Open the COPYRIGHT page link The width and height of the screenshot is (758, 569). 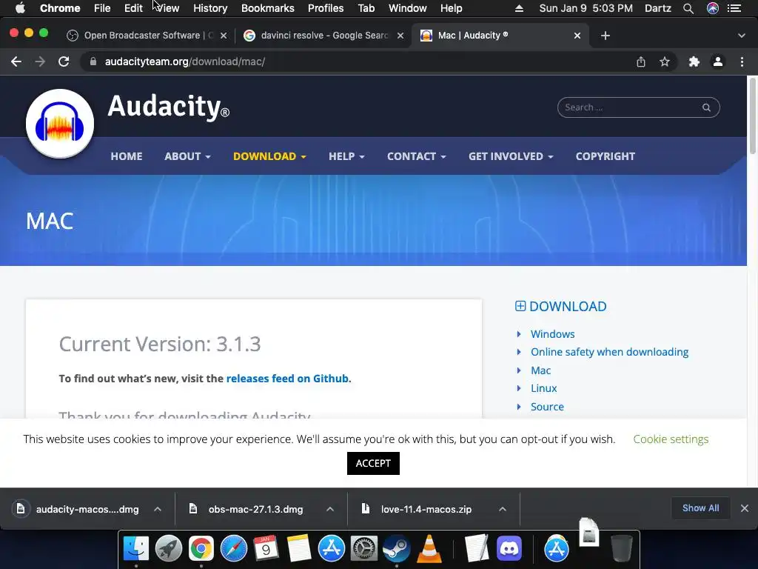(606, 156)
